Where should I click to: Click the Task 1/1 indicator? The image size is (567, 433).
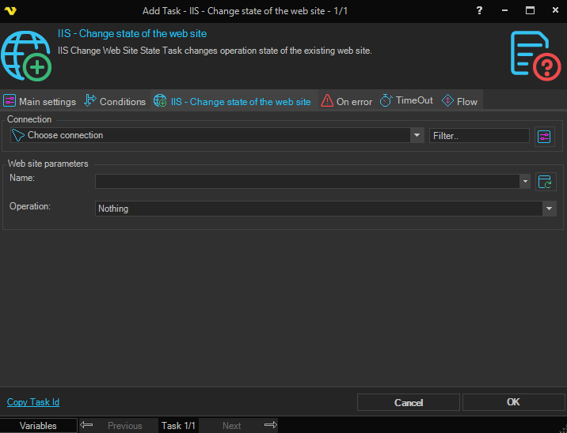pyautogui.click(x=178, y=426)
